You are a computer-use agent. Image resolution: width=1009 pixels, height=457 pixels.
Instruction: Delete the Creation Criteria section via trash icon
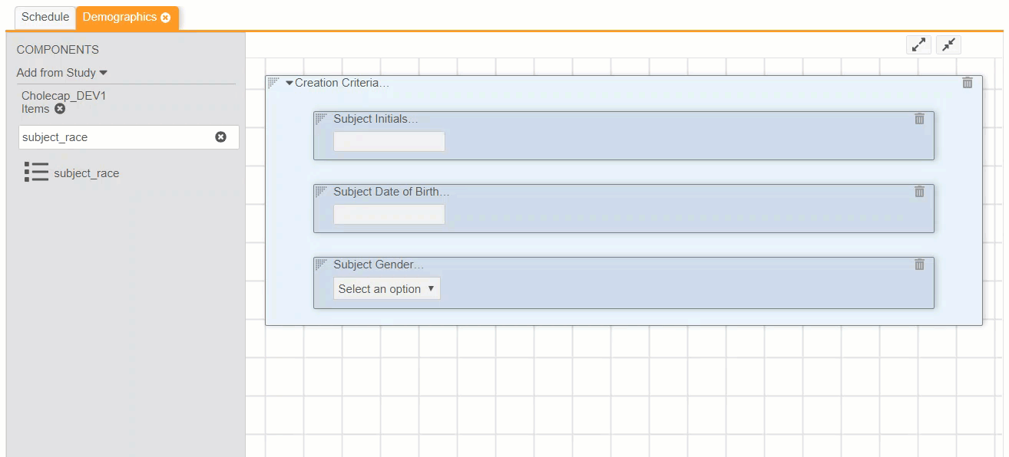[x=968, y=83]
